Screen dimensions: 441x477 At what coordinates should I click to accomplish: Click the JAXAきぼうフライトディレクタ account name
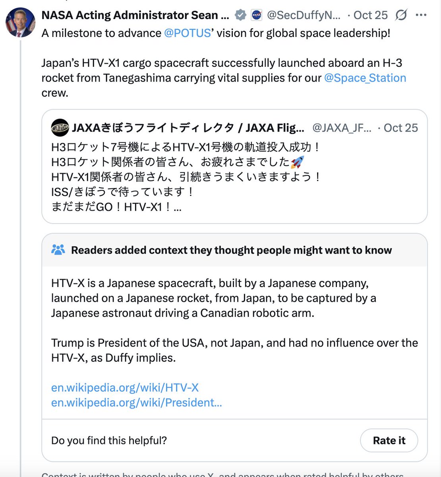[x=188, y=128]
